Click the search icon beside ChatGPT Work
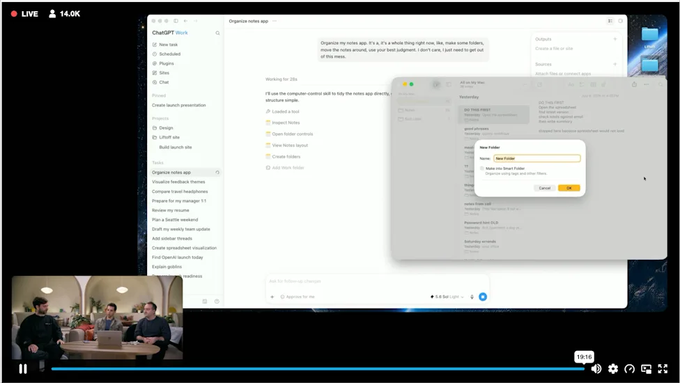The width and height of the screenshot is (680, 383). tap(217, 33)
